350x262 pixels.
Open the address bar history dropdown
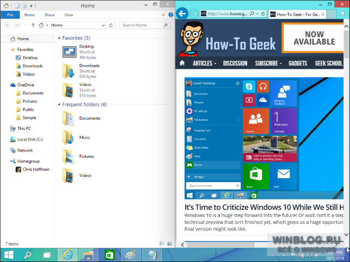click(103, 25)
